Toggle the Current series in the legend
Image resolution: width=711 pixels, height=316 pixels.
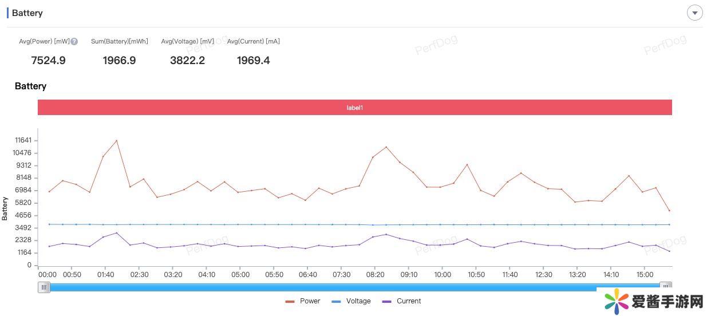pyautogui.click(x=401, y=301)
